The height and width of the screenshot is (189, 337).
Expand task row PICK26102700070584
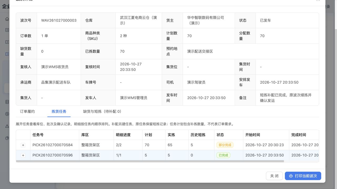(x=23, y=145)
